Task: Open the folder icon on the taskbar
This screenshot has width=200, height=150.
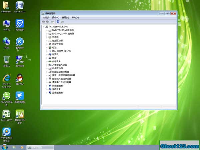Action: tap(14, 147)
